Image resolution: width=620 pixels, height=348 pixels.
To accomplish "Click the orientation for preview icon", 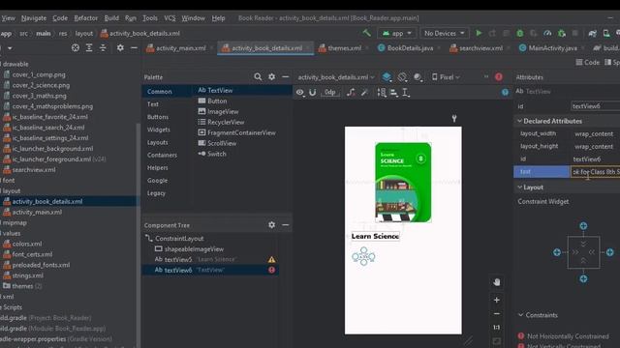I will [x=403, y=77].
